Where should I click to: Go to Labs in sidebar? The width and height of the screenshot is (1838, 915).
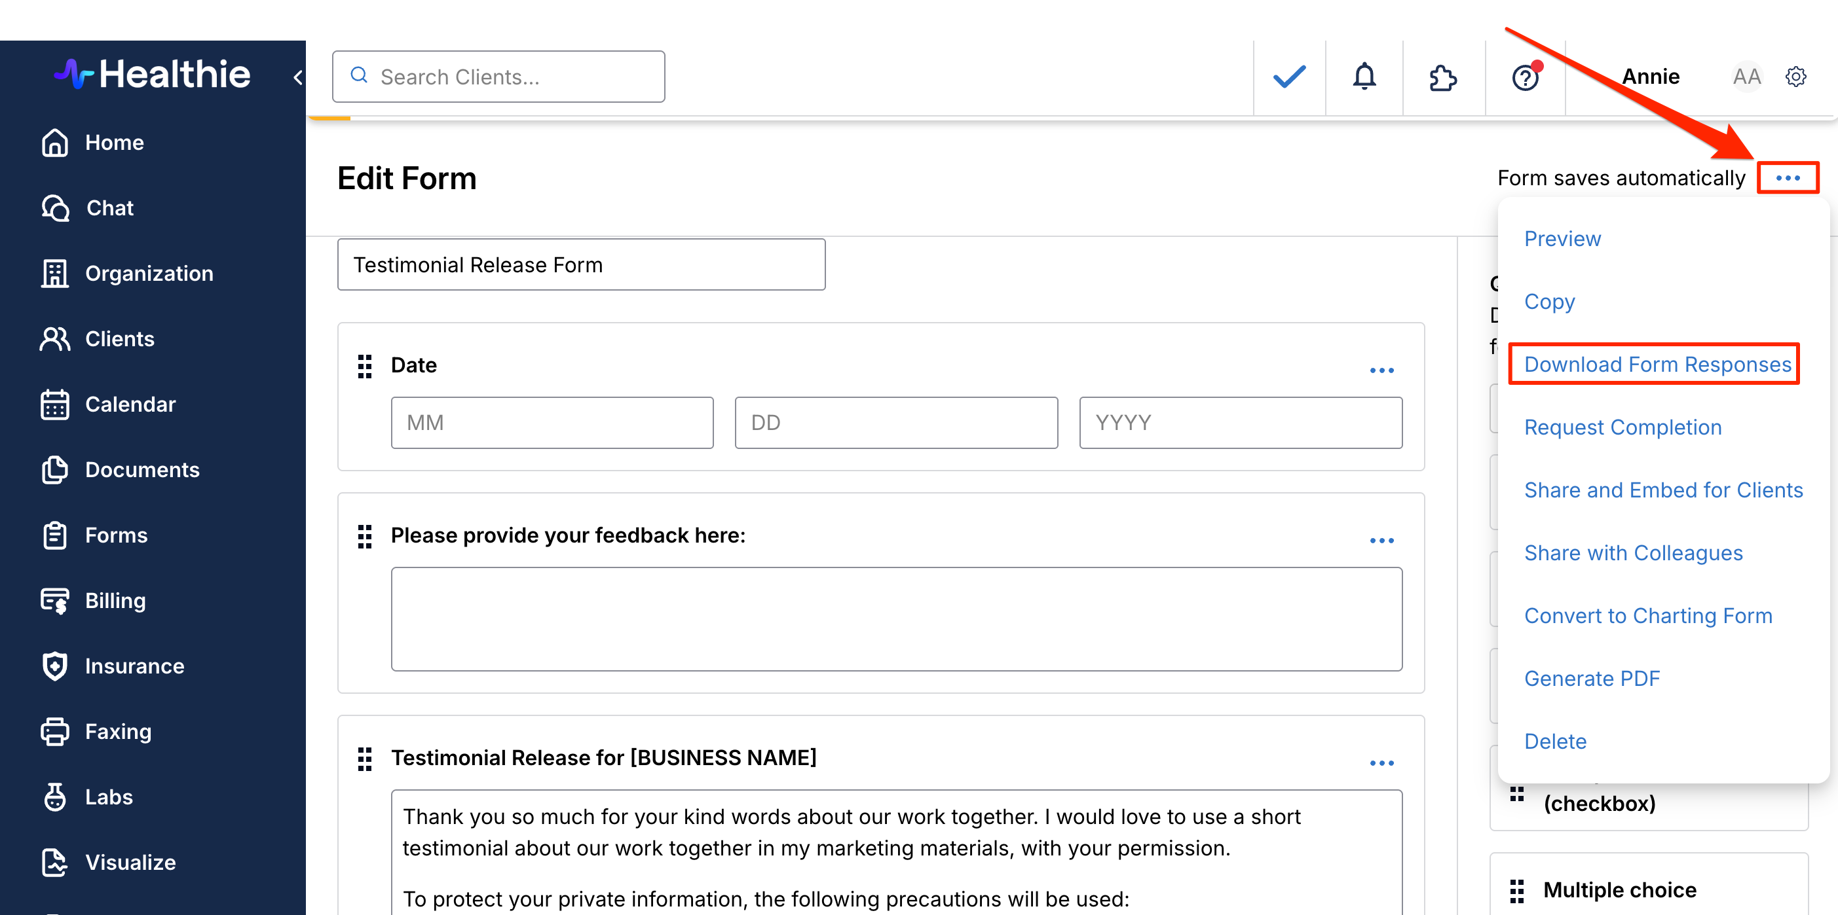click(x=109, y=797)
